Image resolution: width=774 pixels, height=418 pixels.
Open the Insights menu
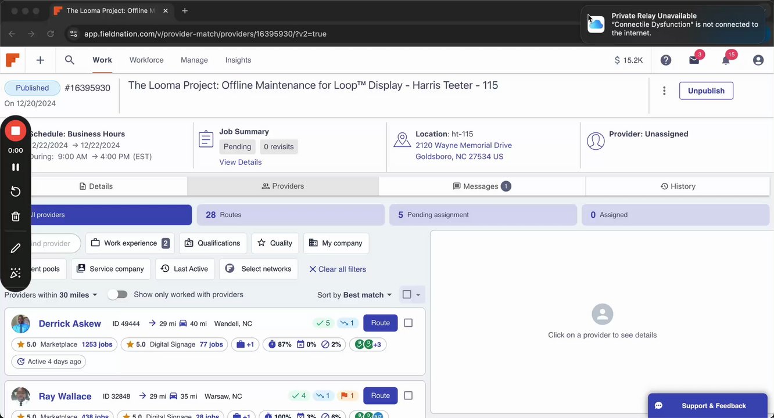[238, 60]
